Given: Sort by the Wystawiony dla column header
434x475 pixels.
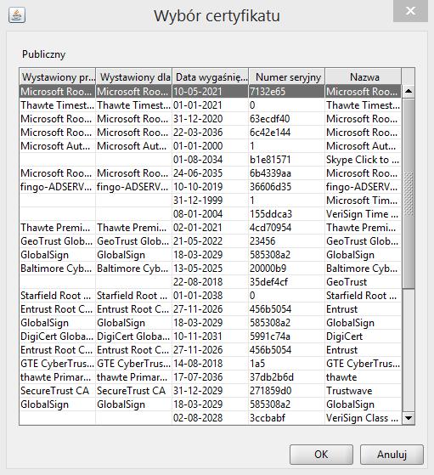Looking at the screenshot, I should (x=134, y=77).
